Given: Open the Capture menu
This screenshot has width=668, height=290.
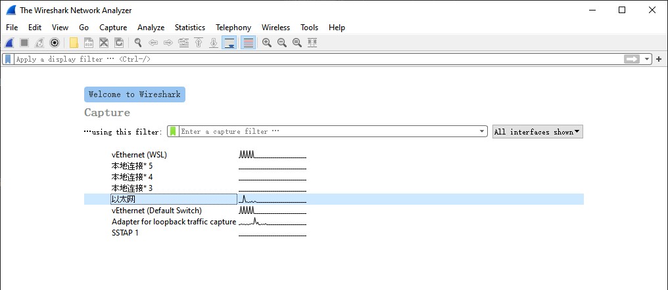Looking at the screenshot, I should pos(113,27).
